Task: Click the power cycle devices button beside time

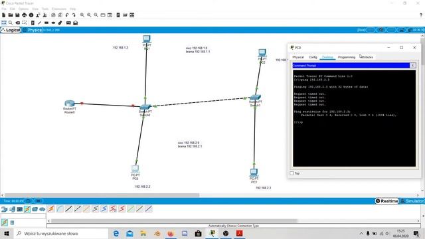Action: (x=28, y=201)
